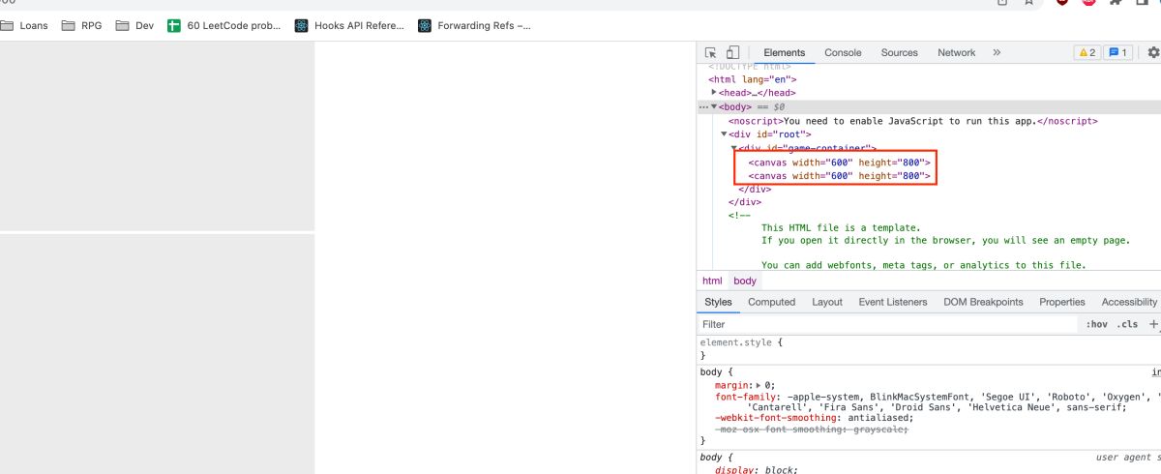Show more DevTools tabs chevron
The image size is (1161, 474).
pyautogui.click(x=997, y=52)
